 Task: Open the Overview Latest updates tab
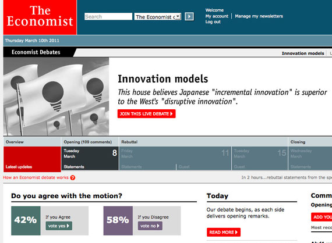click(x=32, y=159)
